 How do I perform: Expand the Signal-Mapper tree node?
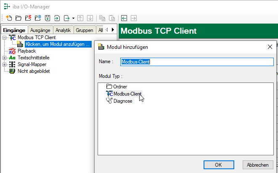pos(5,64)
